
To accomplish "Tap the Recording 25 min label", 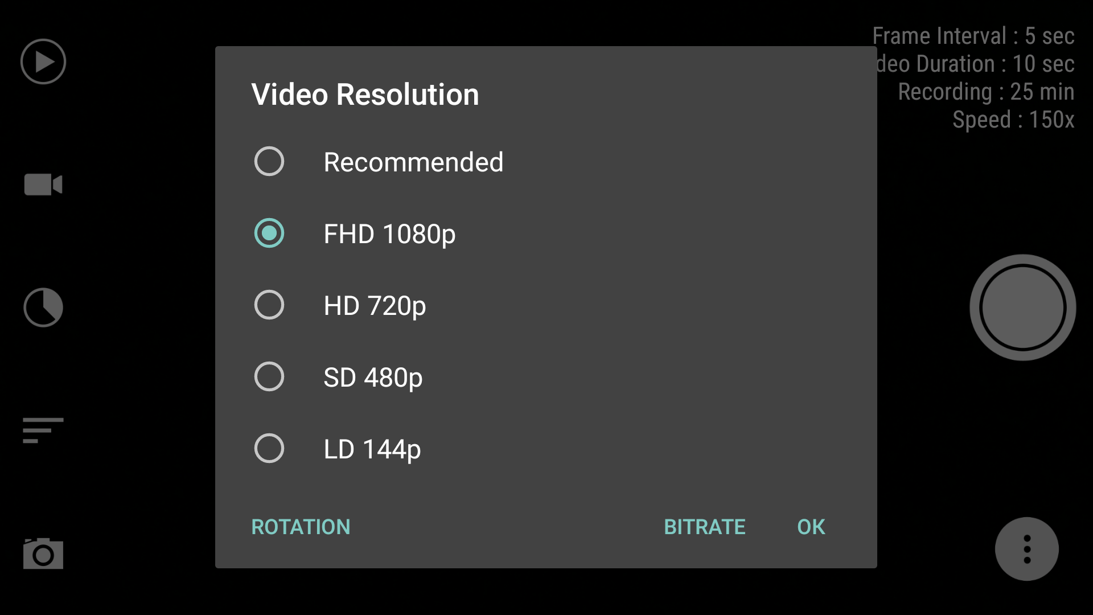I will coord(986,92).
